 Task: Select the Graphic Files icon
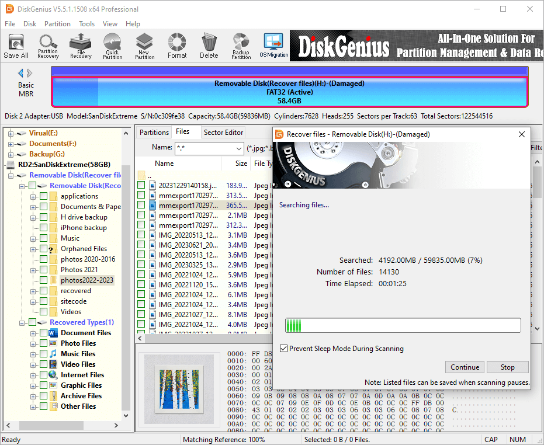53,385
